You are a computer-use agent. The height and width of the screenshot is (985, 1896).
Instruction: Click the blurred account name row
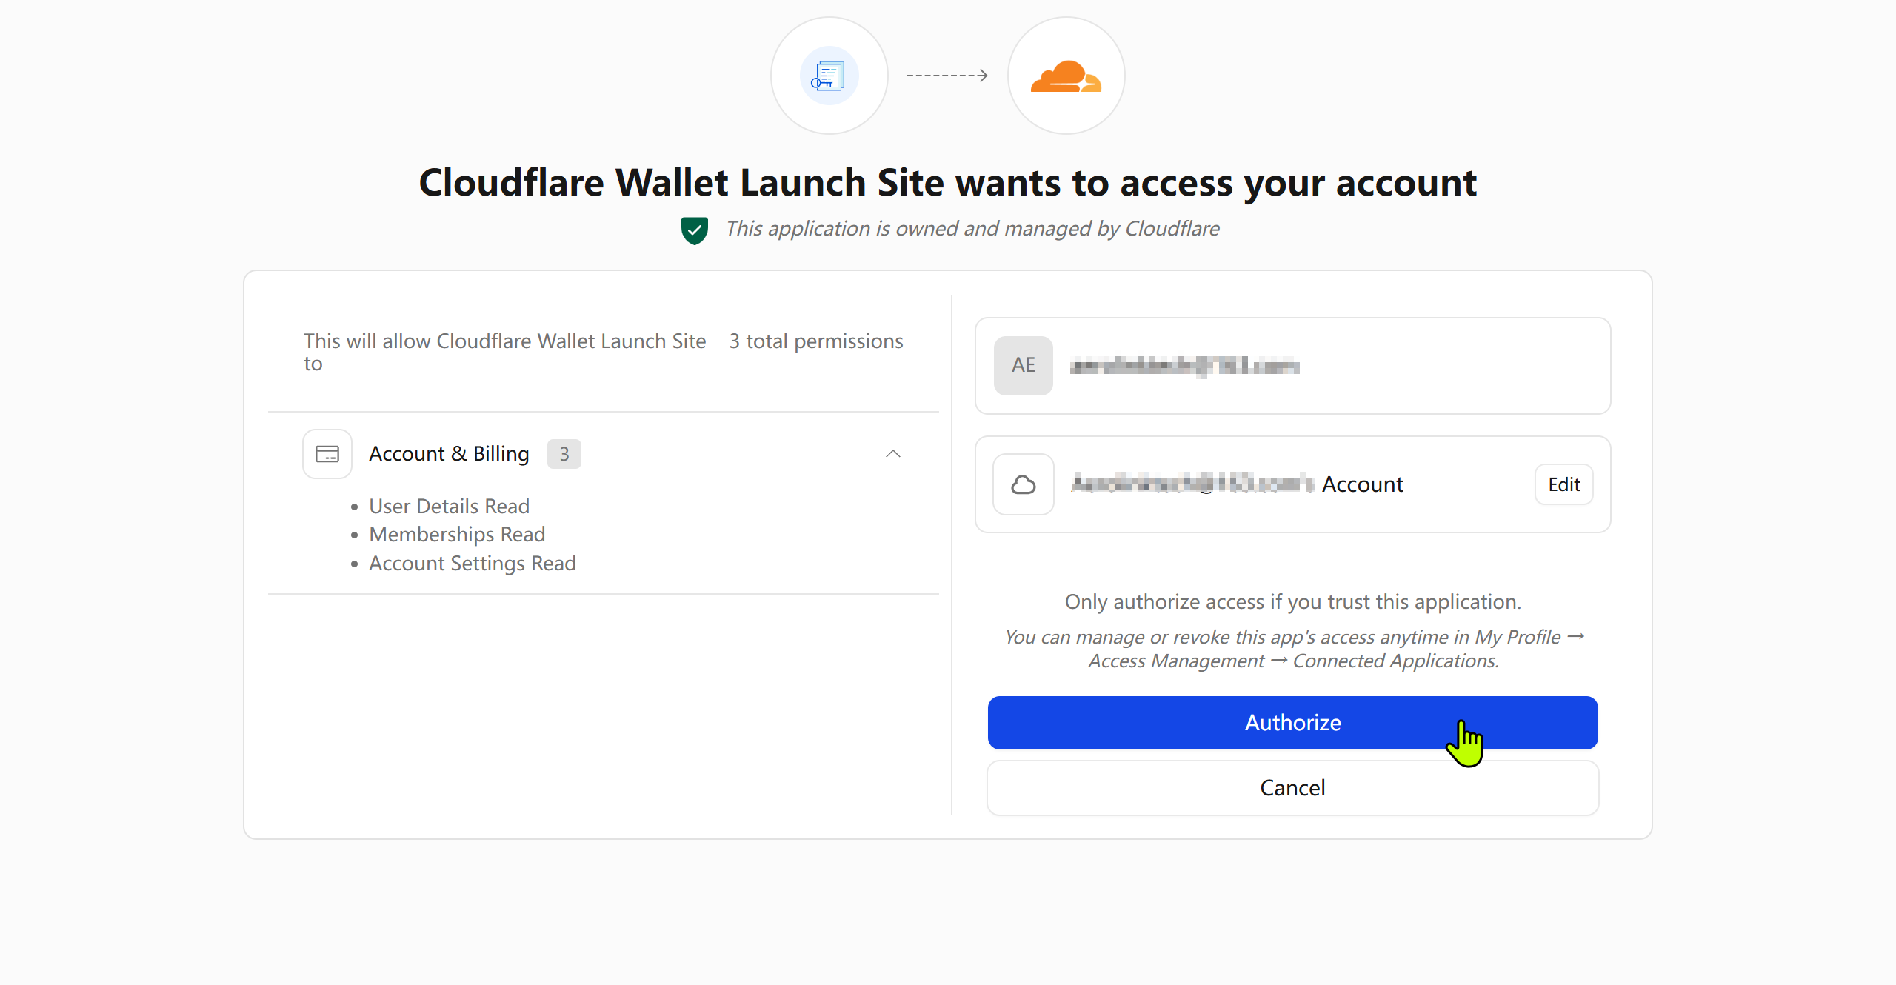click(1292, 484)
